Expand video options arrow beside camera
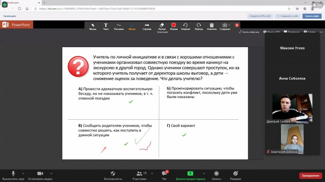 pos(51,173)
